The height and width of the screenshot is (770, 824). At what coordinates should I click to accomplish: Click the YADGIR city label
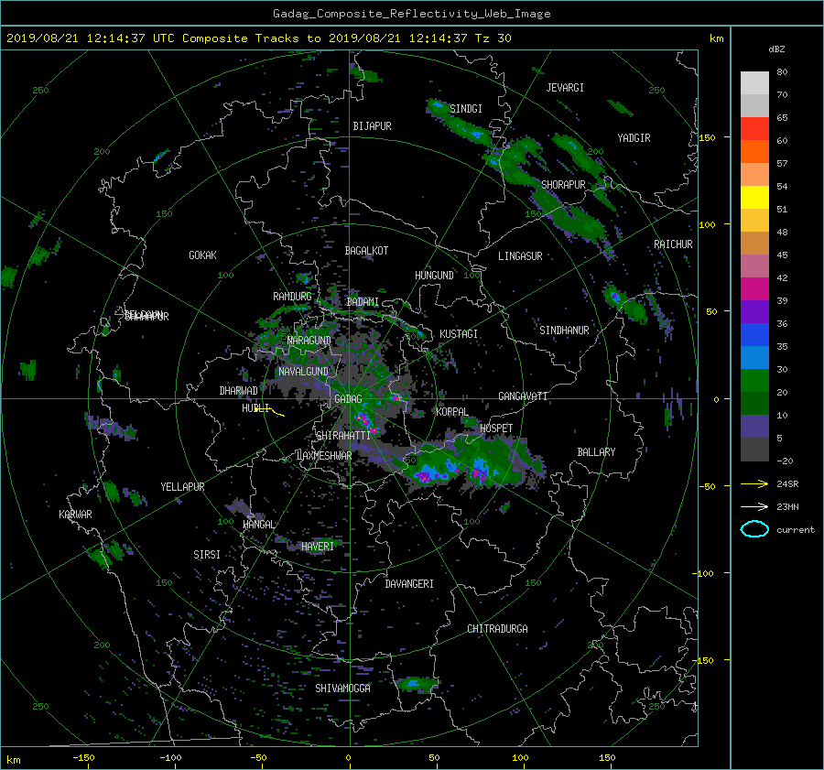pos(634,138)
